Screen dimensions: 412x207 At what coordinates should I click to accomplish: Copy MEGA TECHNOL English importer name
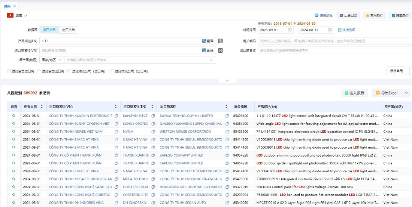(153, 179)
